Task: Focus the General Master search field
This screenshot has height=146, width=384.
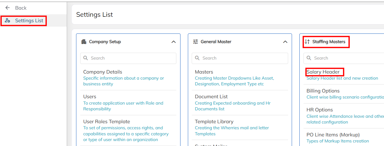Action: [243, 58]
